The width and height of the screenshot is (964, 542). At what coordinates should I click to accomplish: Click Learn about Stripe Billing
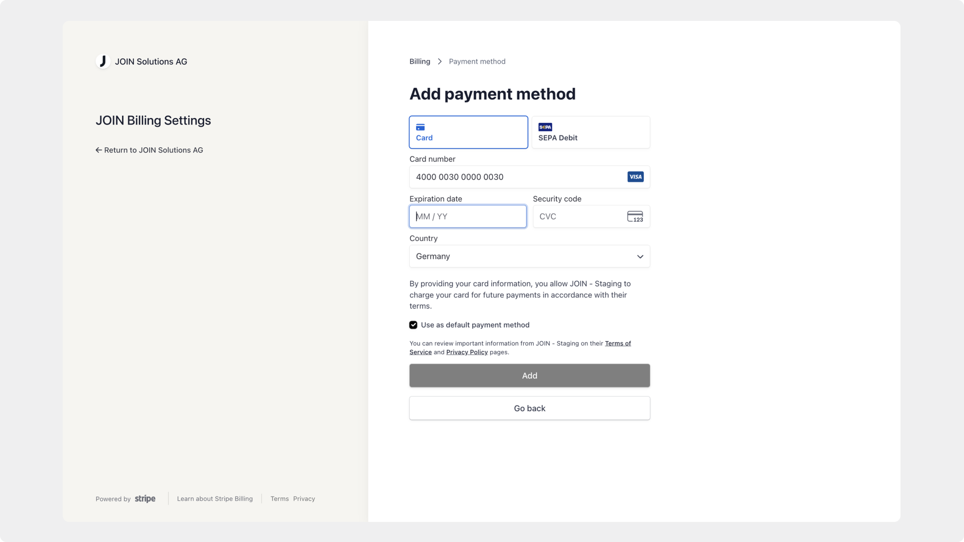[215, 499]
